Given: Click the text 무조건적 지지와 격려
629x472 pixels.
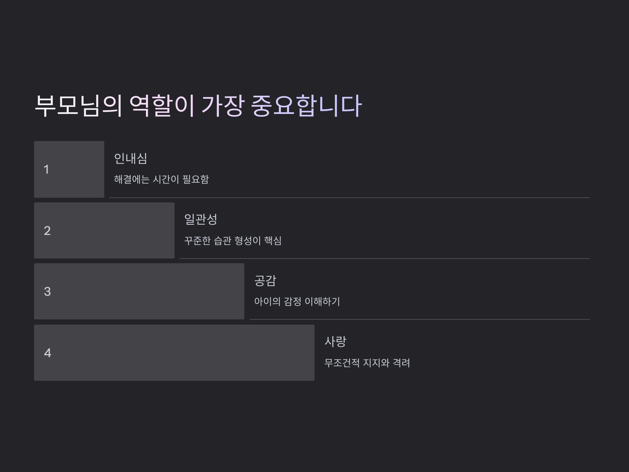Looking at the screenshot, I should coord(367,363).
